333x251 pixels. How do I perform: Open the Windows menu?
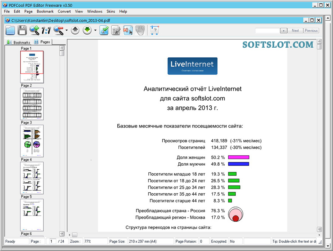pos(95,11)
